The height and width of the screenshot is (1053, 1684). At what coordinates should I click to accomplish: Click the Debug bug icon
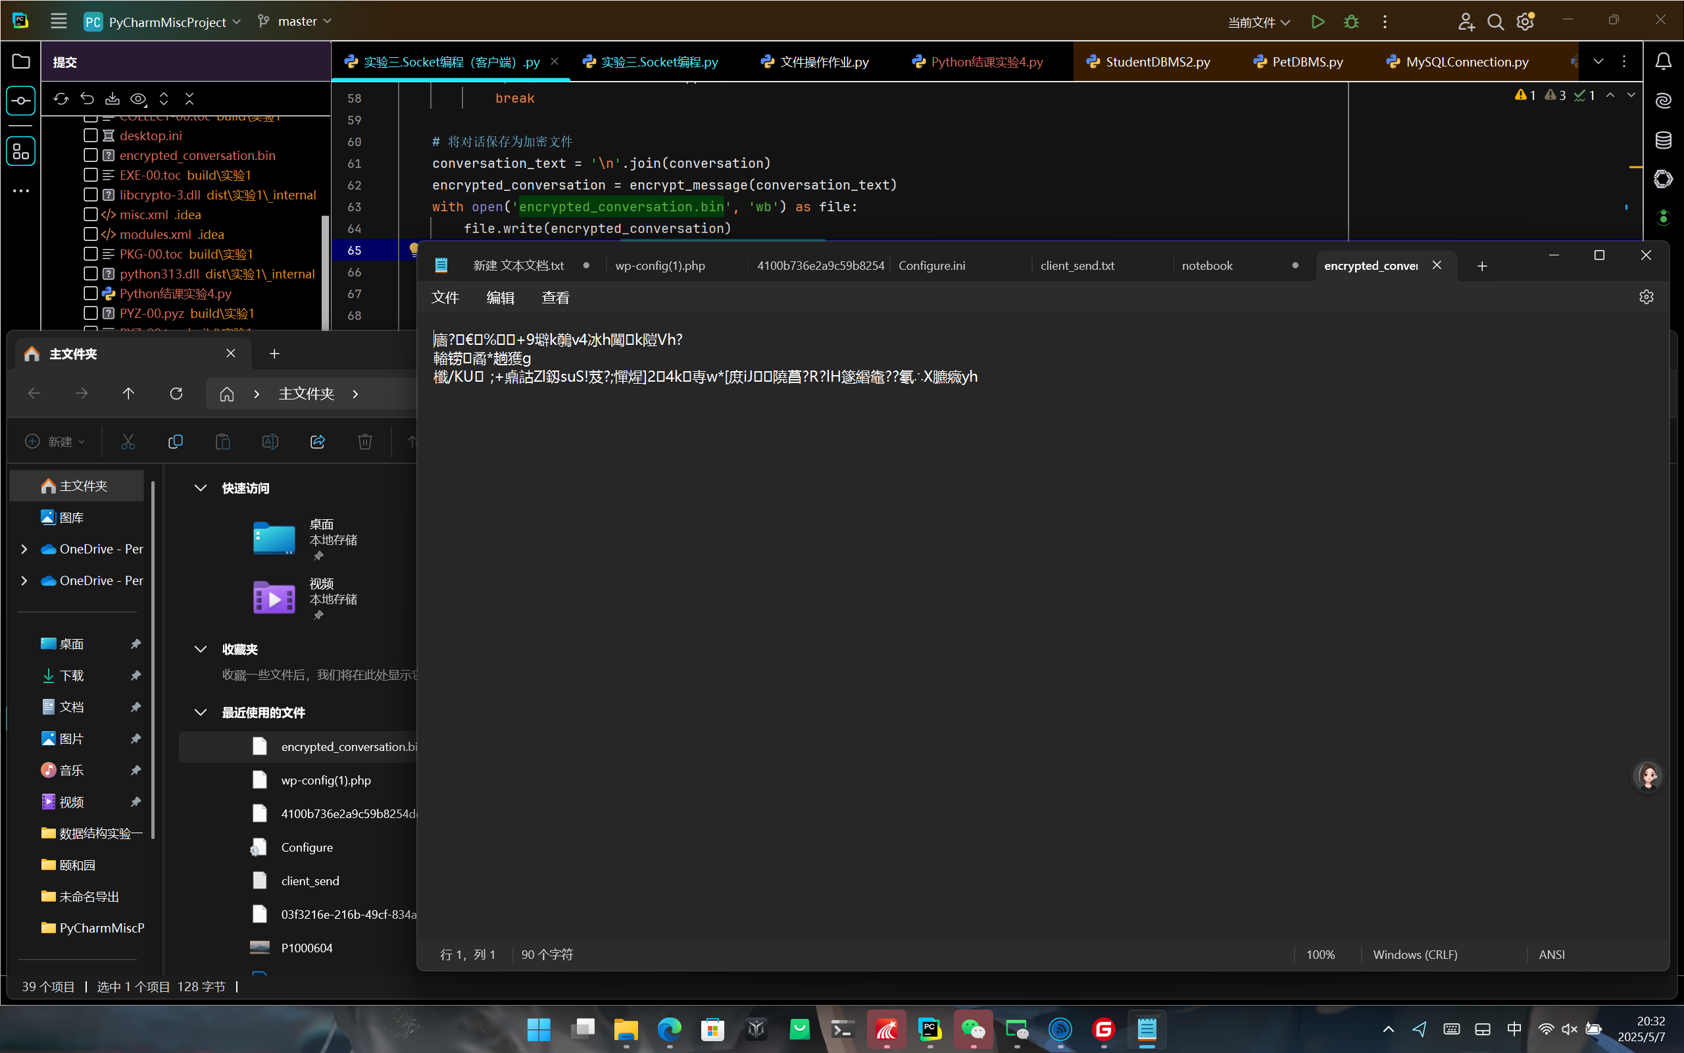tap(1350, 22)
